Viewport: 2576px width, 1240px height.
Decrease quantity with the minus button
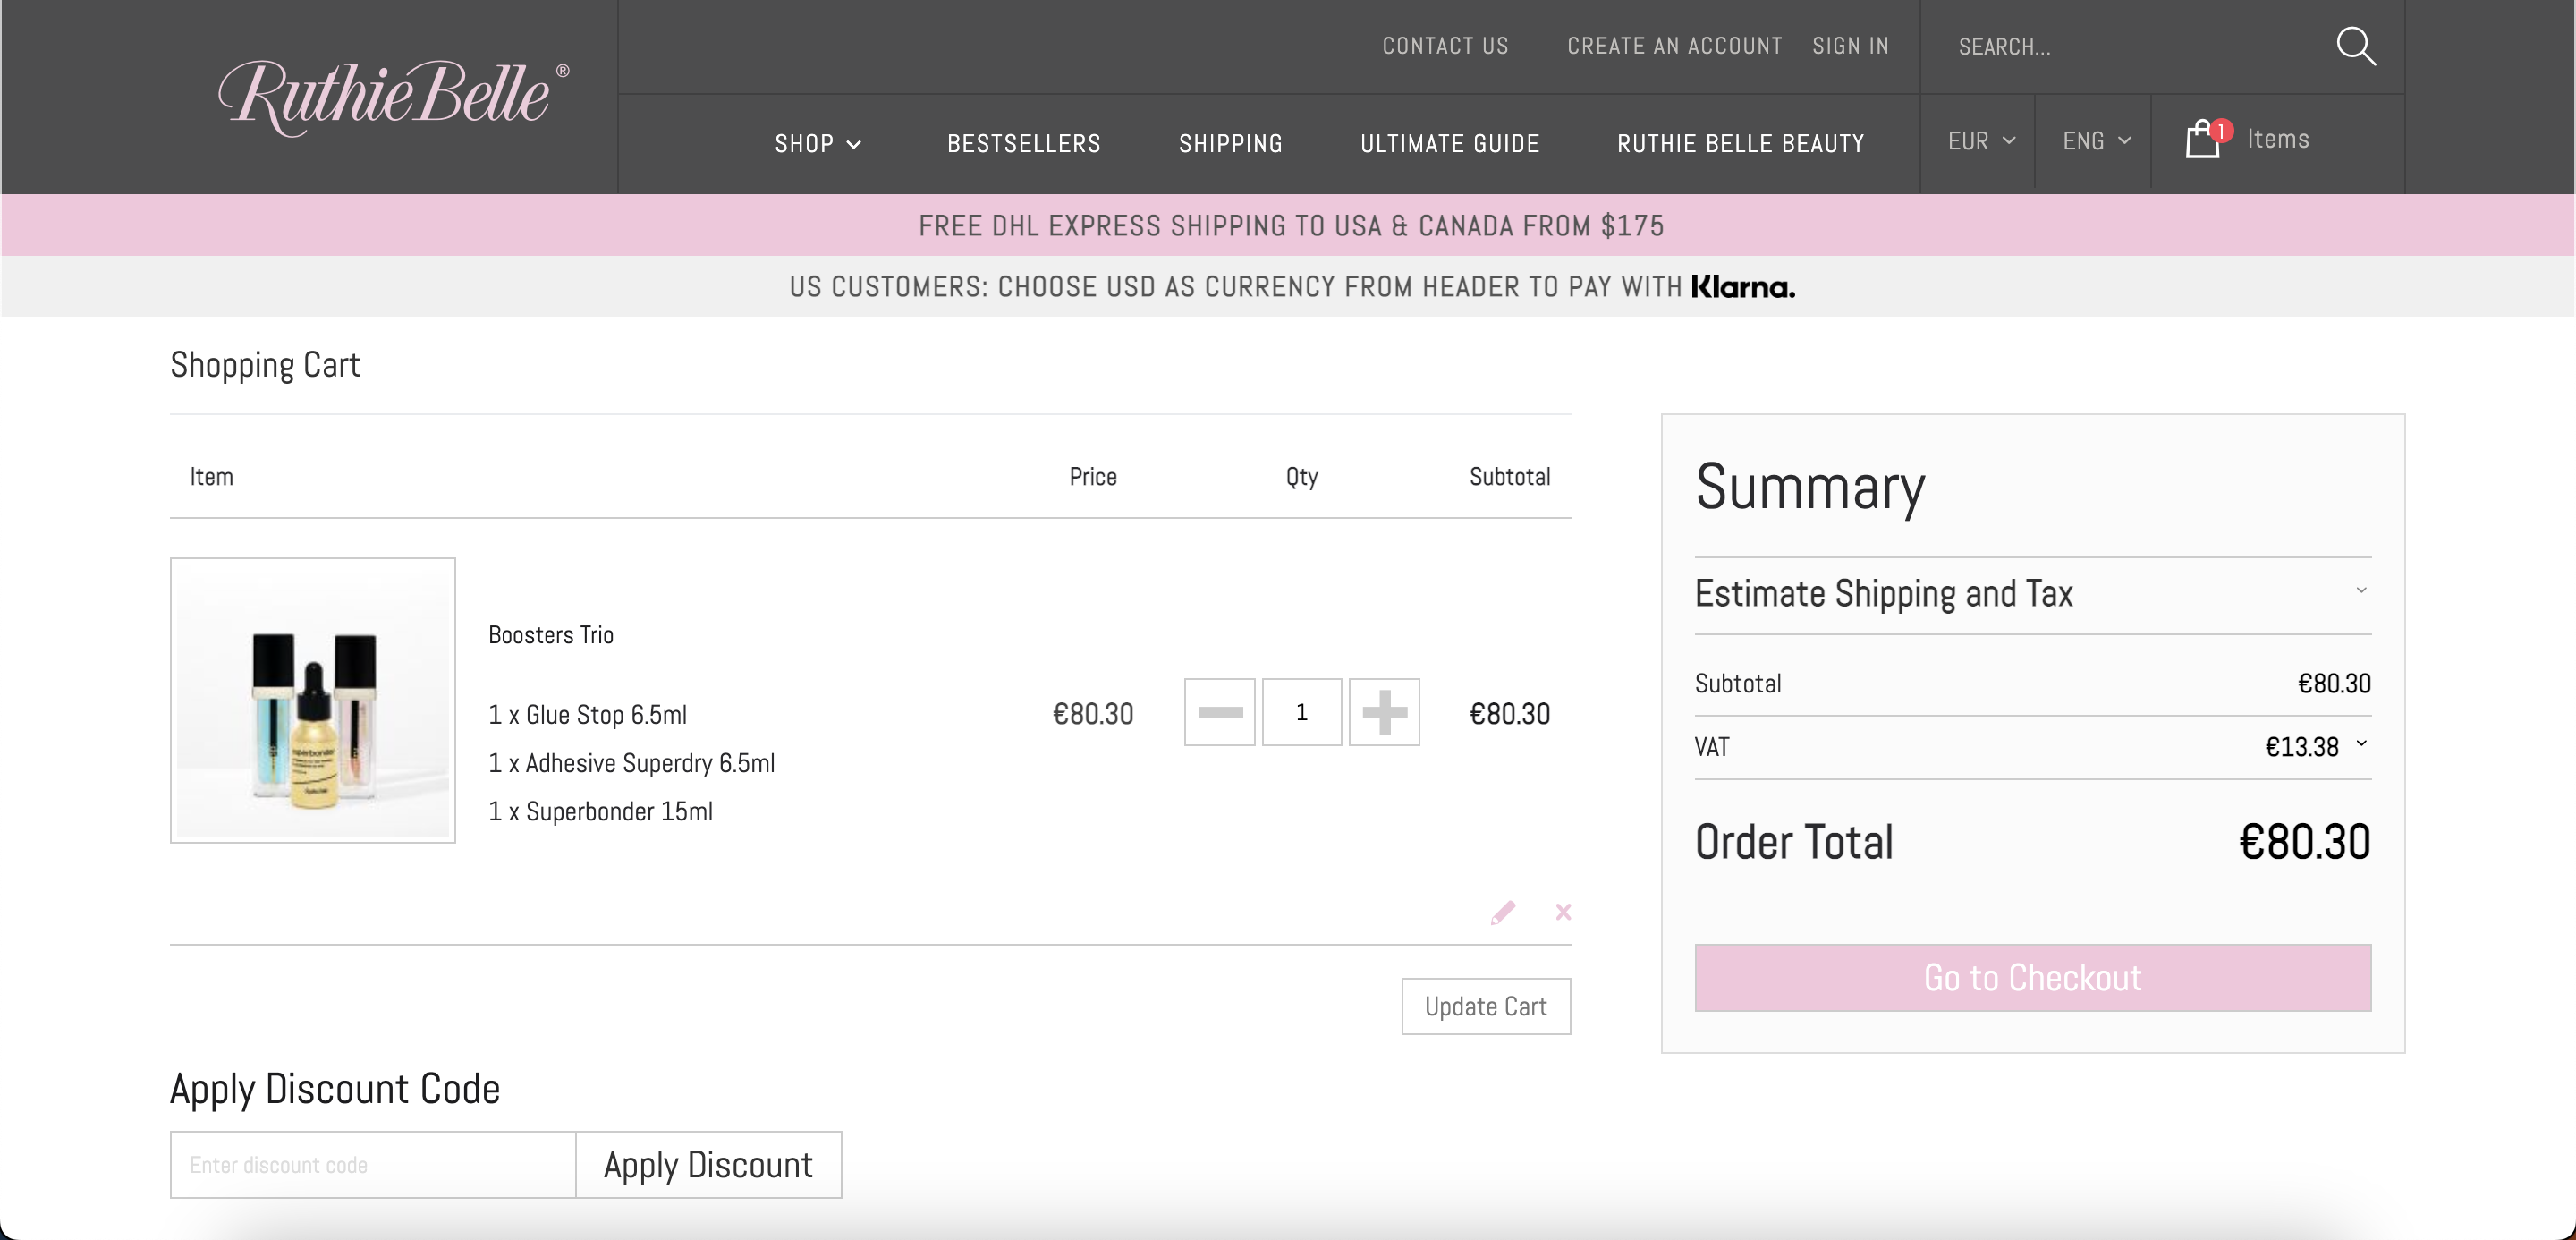tap(1219, 712)
